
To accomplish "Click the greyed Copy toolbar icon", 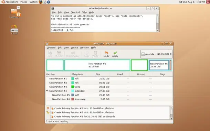I will 86,53.
